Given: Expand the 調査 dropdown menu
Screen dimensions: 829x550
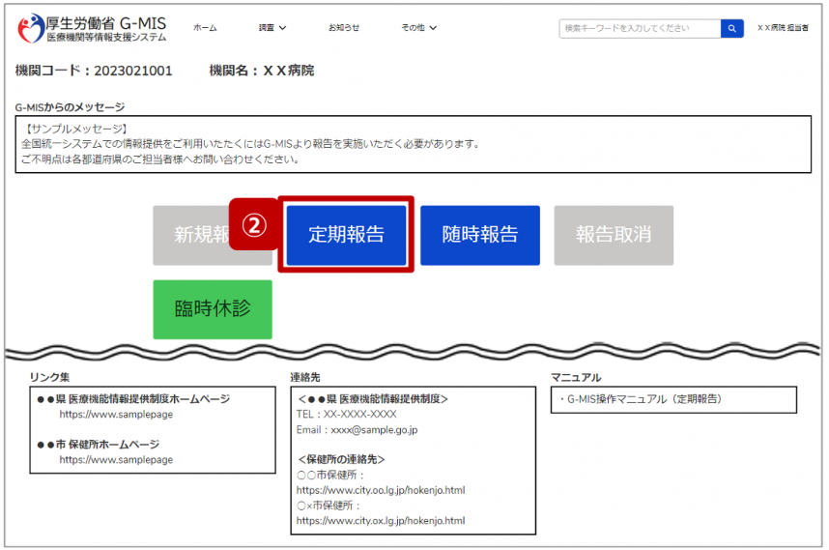Looking at the screenshot, I should pos(272,28).
